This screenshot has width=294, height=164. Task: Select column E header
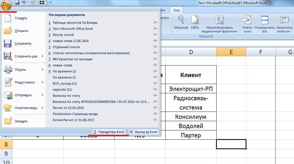[x=231, y=52]
